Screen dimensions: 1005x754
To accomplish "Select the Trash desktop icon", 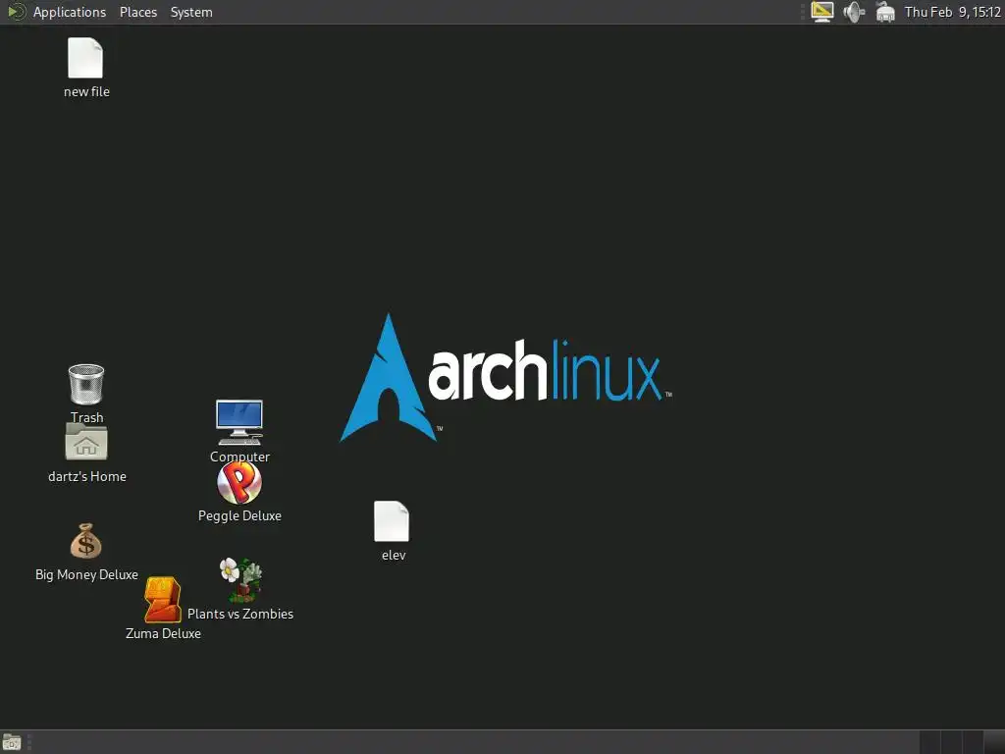I will click(x=86, y=384).
